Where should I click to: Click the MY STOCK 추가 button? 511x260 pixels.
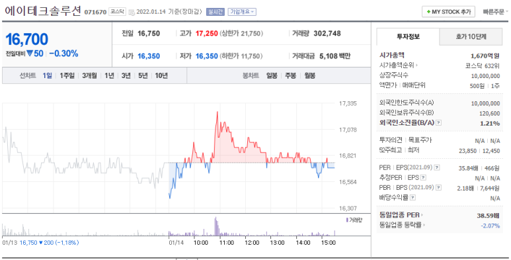(448, 12)
